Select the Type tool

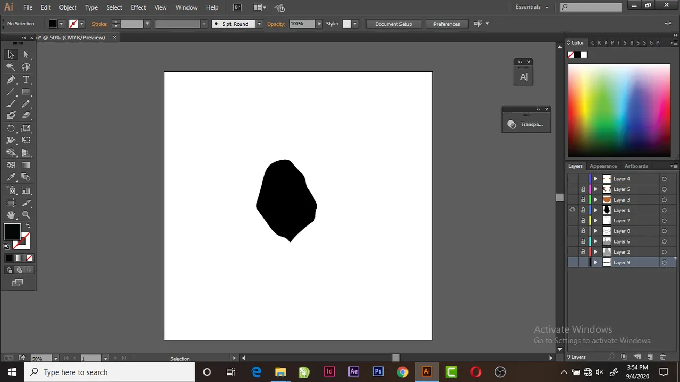[26, 80]
